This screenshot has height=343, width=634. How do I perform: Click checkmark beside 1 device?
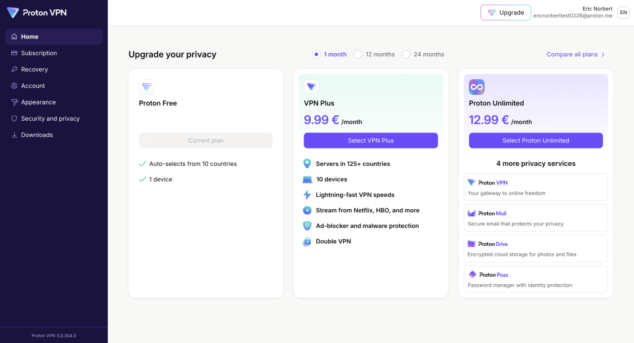coord(142,179)
